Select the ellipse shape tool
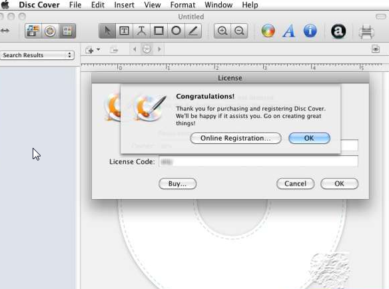Screen dimensions: 389x289 [x=176, y=31]
